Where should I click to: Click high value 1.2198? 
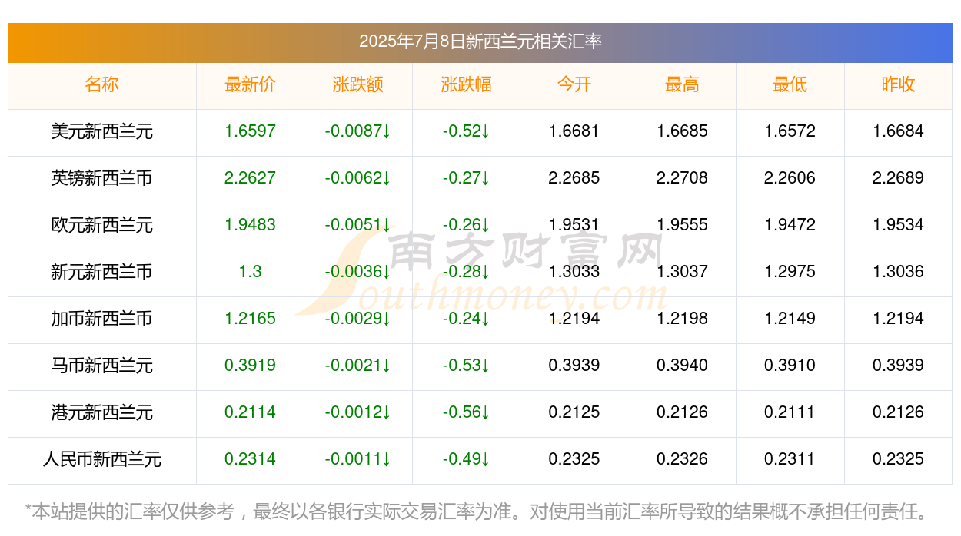pyautogui.click(x=682, y=319)
